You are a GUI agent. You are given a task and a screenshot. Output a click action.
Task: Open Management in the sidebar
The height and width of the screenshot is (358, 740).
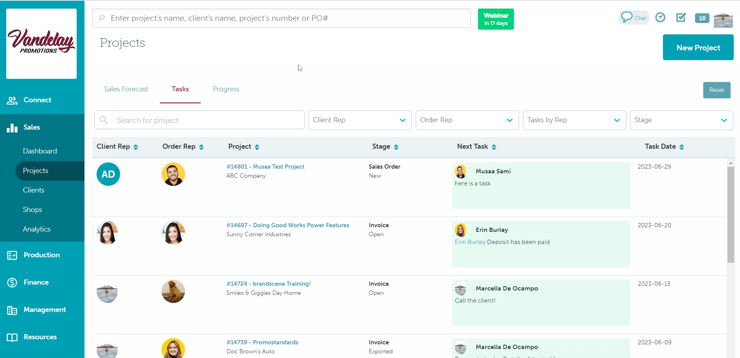[45, 310]
